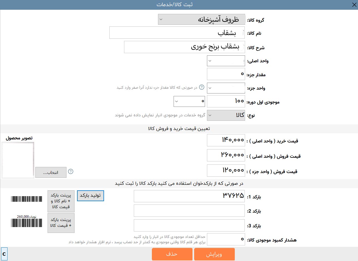The width and height of the screenshot is (358, 261).
Task: Focus the شرح کالا text field
Action: point(184,47)
